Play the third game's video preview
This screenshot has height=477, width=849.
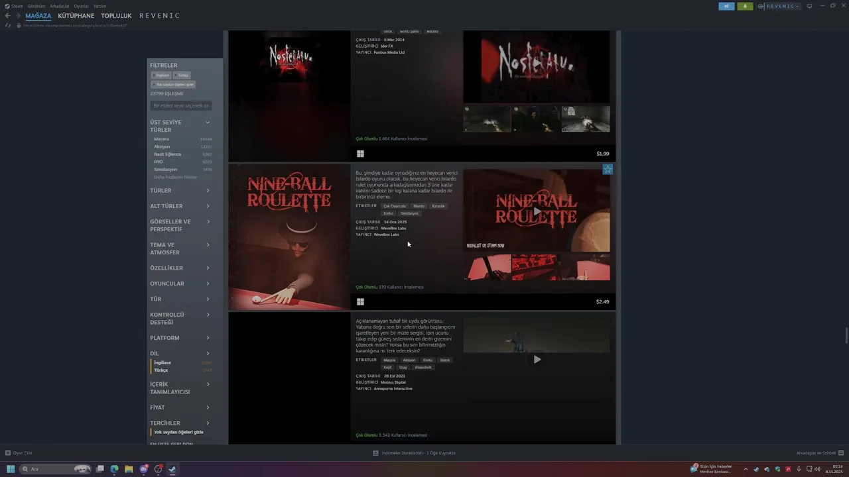click(x=537, y=359)
